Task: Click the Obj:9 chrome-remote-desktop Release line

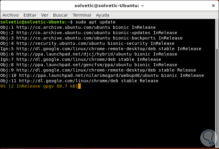Action: (x=98, y=70)
